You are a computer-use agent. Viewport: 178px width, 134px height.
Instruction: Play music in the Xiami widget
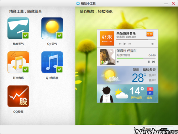tap(125, 44)
